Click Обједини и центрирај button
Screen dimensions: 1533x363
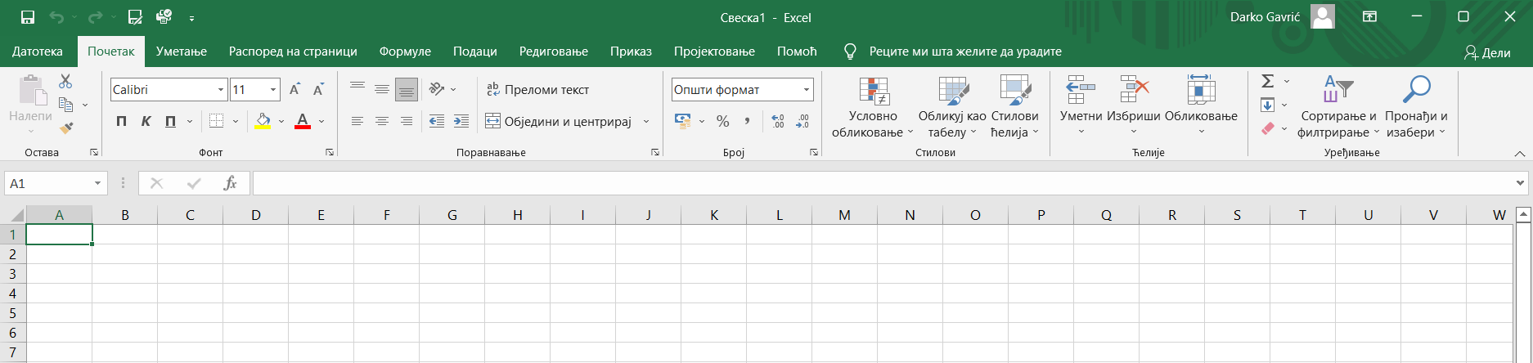pyautogui.click(x=560, y=121)
